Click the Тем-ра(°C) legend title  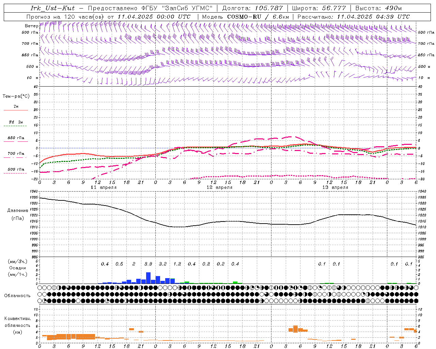coord(16,96)
